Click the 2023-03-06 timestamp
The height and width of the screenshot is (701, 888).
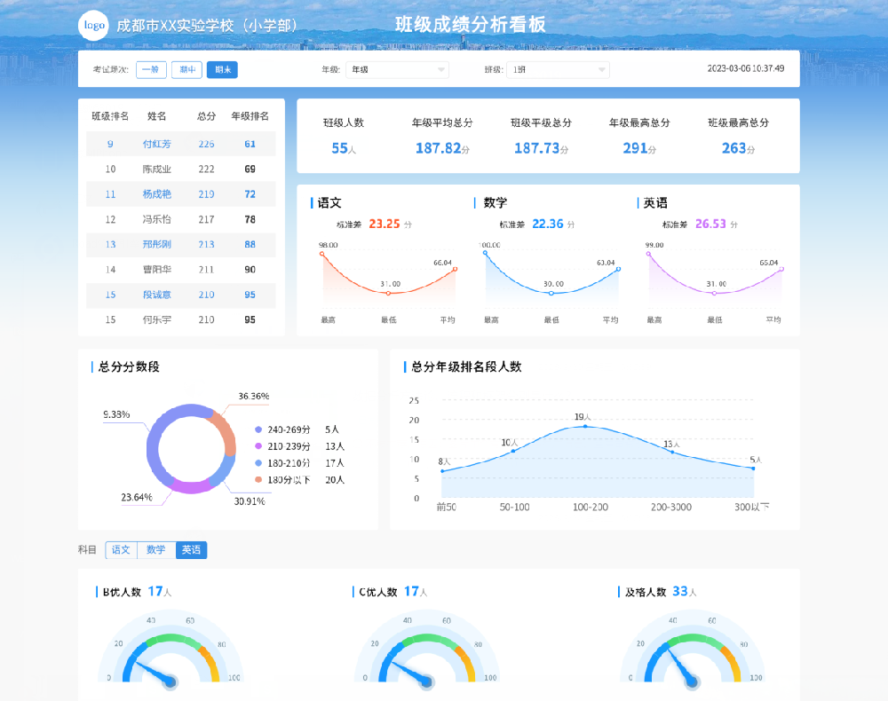pos(746,68)
